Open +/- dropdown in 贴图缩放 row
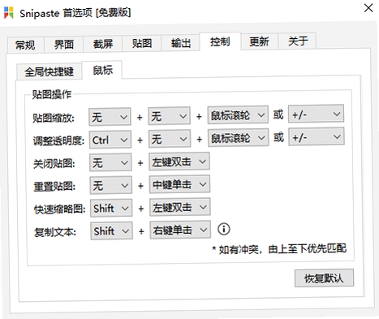Viewport: 379px width, 319px height. [x=316, y=114]
